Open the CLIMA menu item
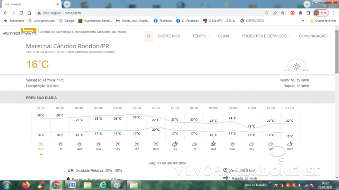Viewport: 339px width, 190px height. 223,36
